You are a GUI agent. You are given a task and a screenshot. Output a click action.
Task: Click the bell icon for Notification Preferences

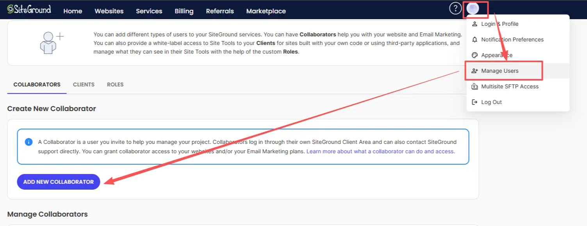click(475, 39)
